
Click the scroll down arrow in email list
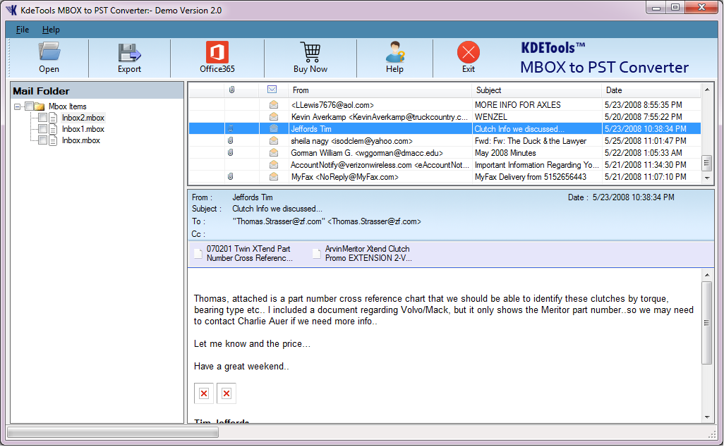click(707, 178)
